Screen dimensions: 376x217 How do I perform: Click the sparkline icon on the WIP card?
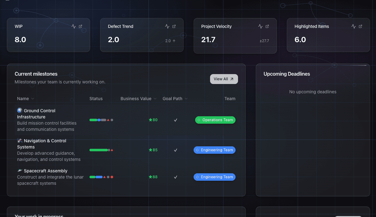click(74, 26)
